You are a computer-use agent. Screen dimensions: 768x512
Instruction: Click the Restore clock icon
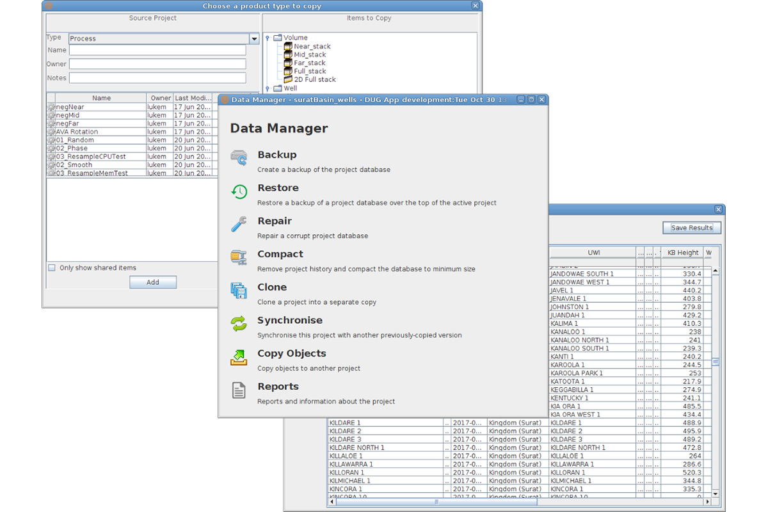(x=239, y=191)
